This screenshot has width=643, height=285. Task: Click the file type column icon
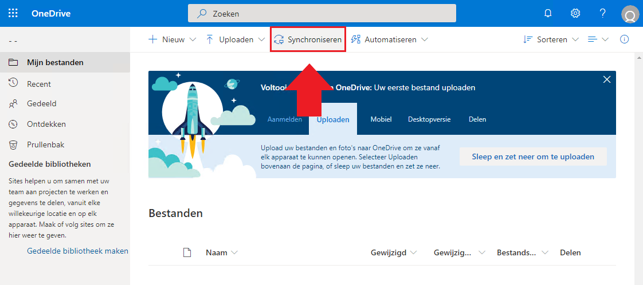click(x=187, y=252)
